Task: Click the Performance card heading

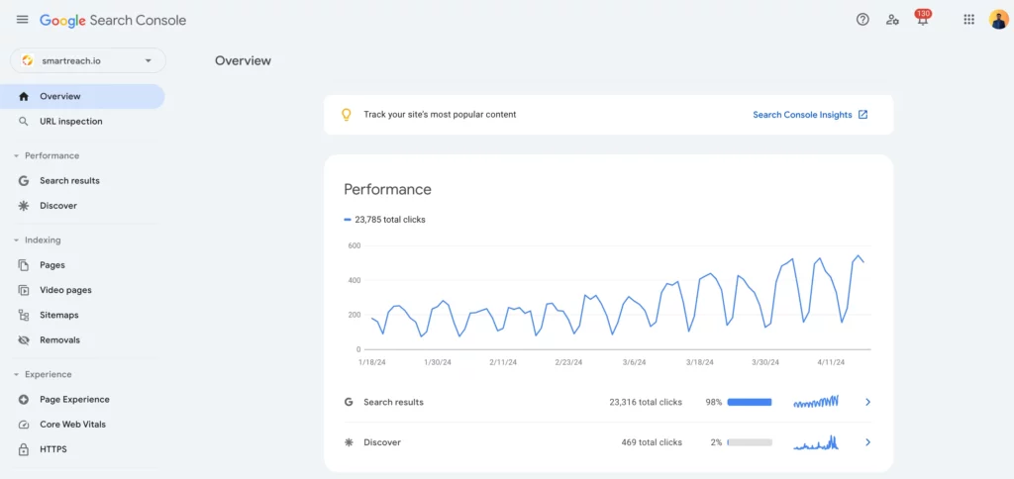Action: (387, 189)
